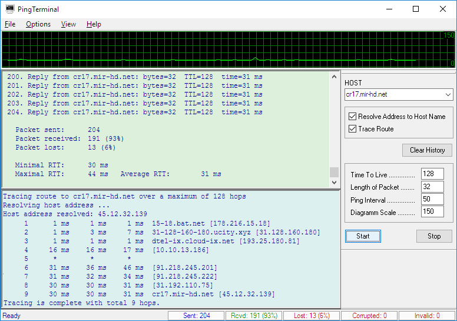
Task: Click the Packet received: 191 line
Action: pyautogui.click(x=69, y=138)
